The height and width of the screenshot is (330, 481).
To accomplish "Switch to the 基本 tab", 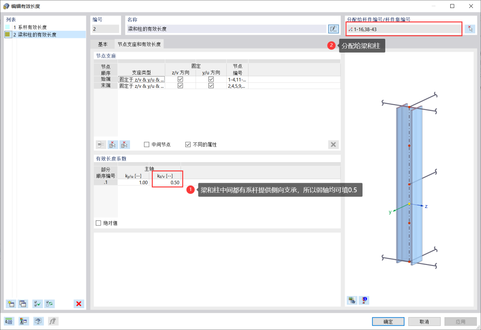I will click(103, 44).
